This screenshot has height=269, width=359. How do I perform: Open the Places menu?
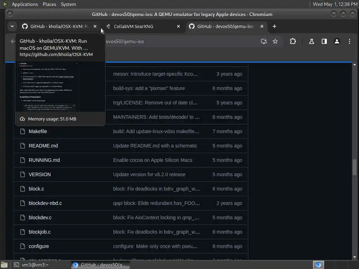pos(49,4)
